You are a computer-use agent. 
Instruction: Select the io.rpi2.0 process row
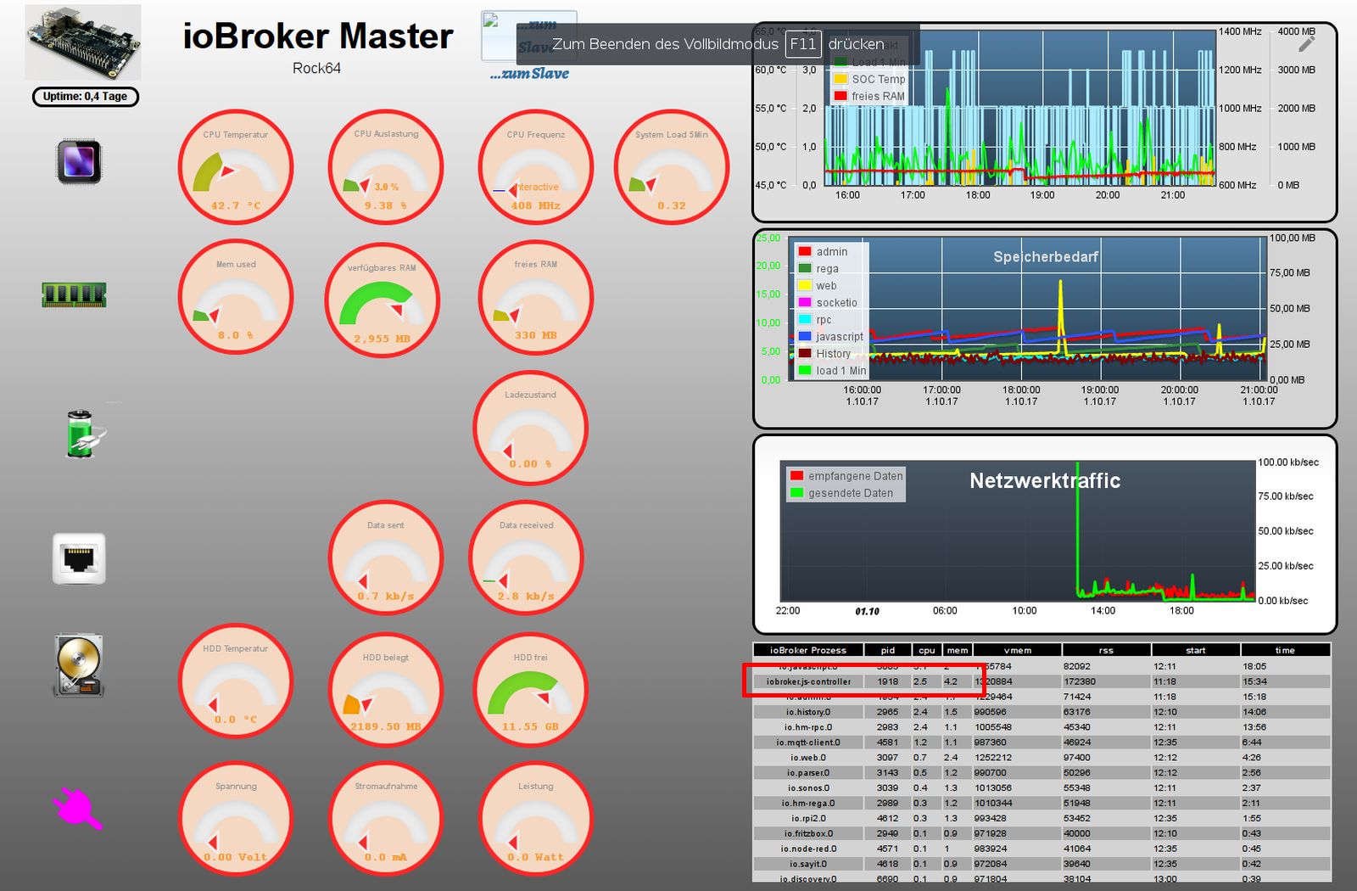[x=1041, y=819]
